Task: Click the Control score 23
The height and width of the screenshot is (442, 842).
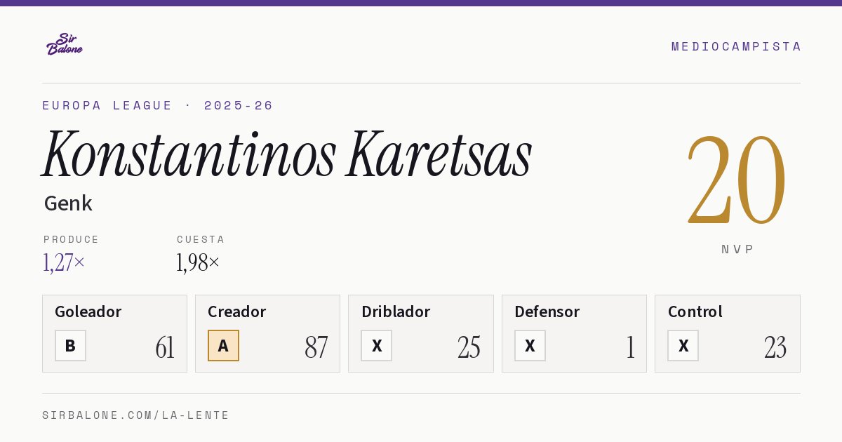Action: tap(775, 347)
